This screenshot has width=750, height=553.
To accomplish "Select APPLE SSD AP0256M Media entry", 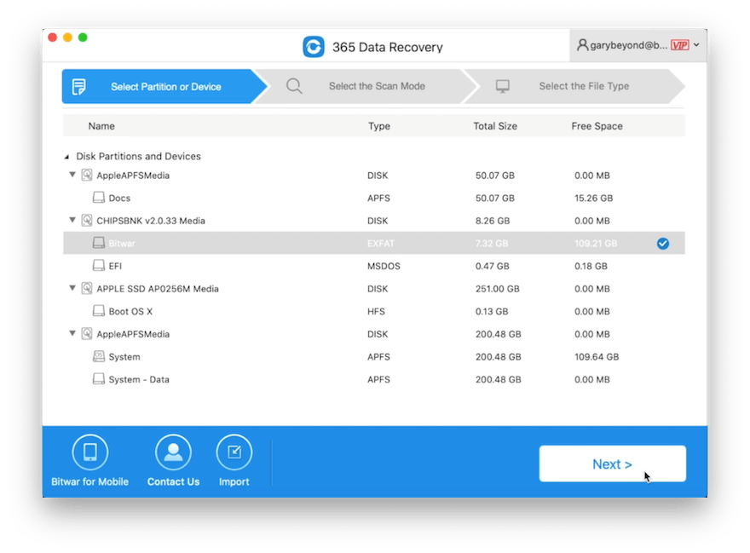I will (x=374, y=289).
